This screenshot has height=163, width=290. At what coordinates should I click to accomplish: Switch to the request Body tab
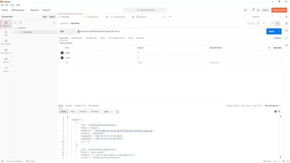point(103,38)
